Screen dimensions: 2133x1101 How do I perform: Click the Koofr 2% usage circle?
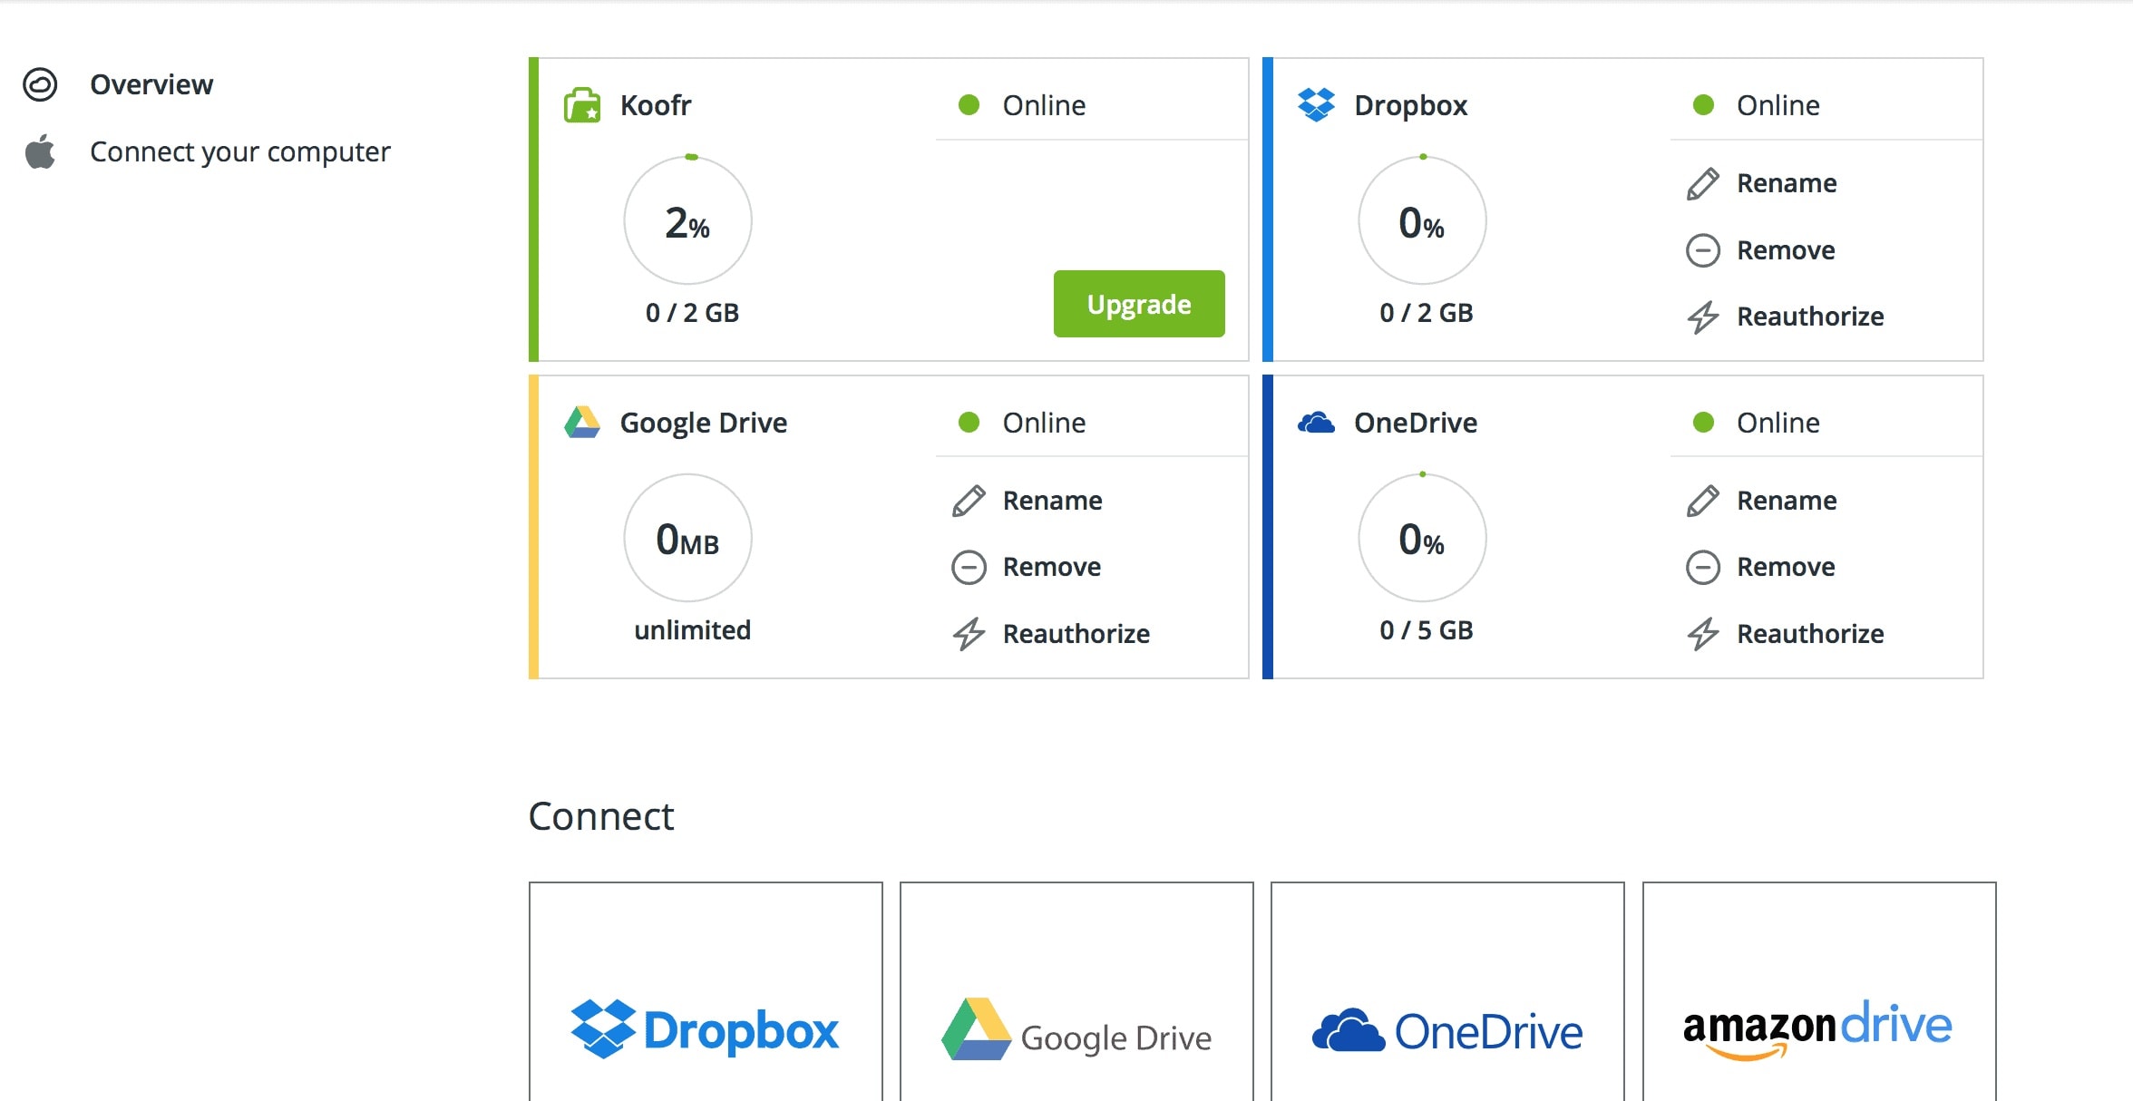pyautogui.click(x=688, y=220)
